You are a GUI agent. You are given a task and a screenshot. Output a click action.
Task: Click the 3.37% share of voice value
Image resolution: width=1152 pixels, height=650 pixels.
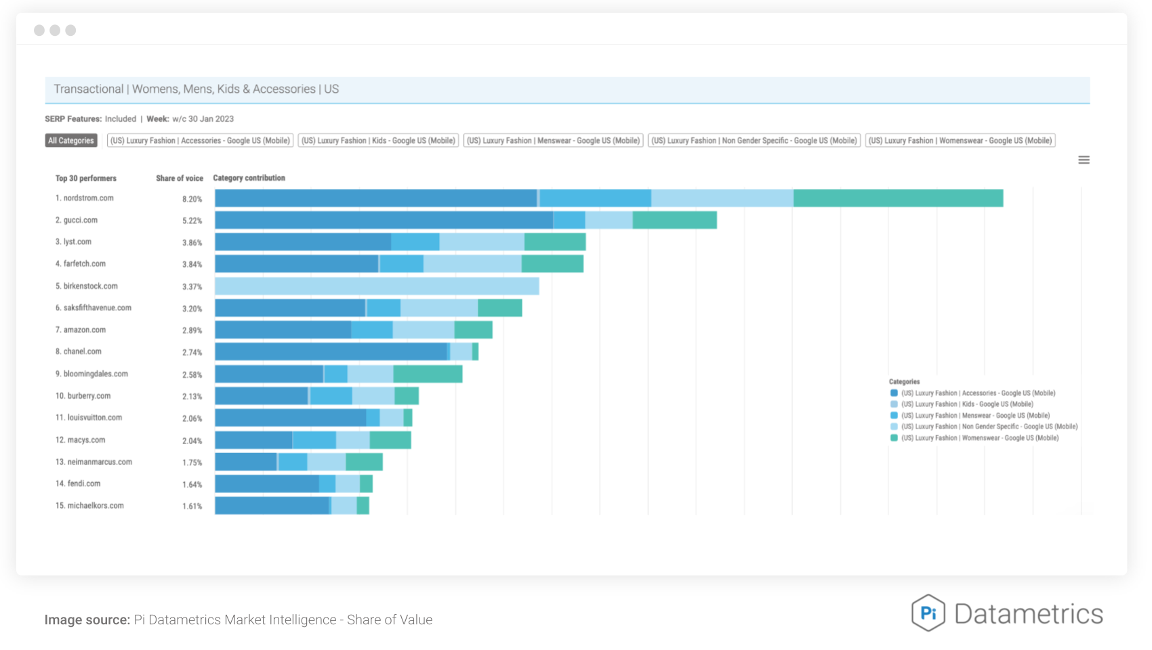192,286
